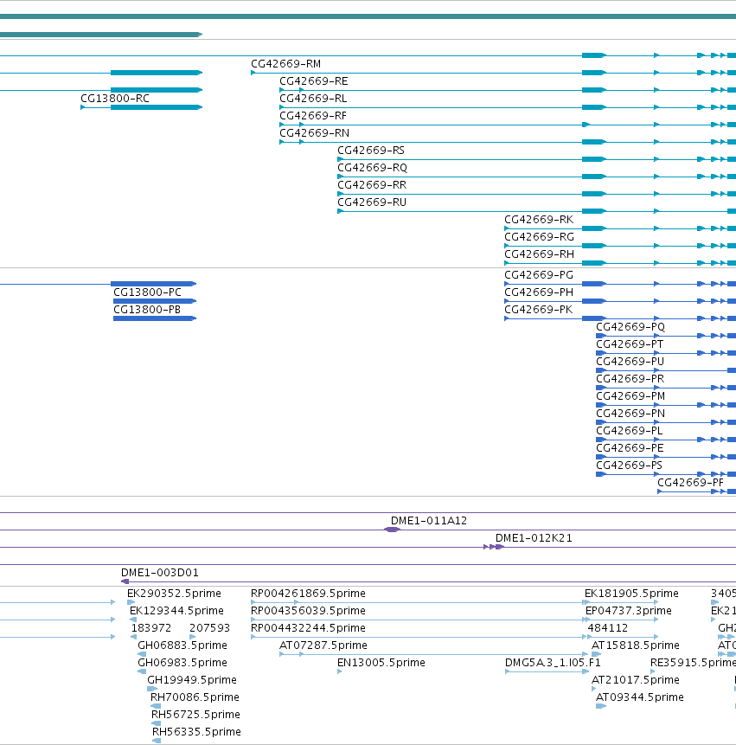Select protein label CG42669-PU
Viewport: 736px width, 745px height.
[630, 362]
